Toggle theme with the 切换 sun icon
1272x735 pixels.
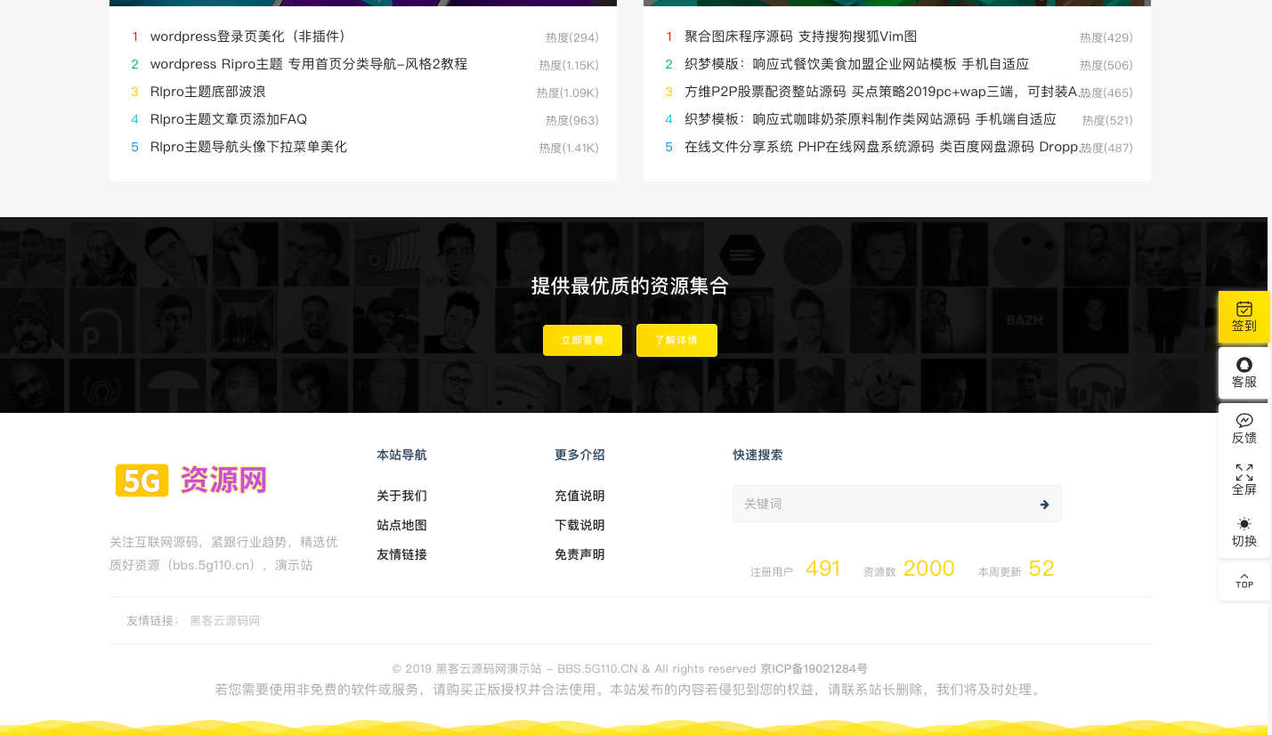coord(1244,524)
